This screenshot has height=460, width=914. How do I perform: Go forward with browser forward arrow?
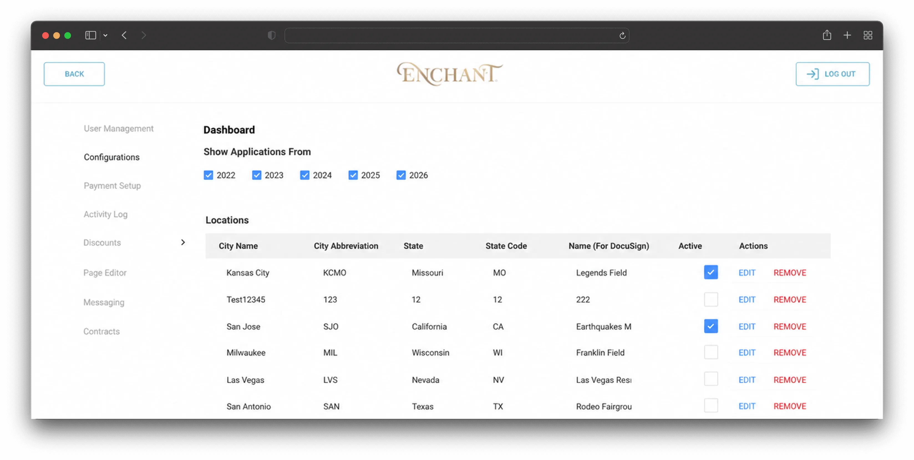143,35
